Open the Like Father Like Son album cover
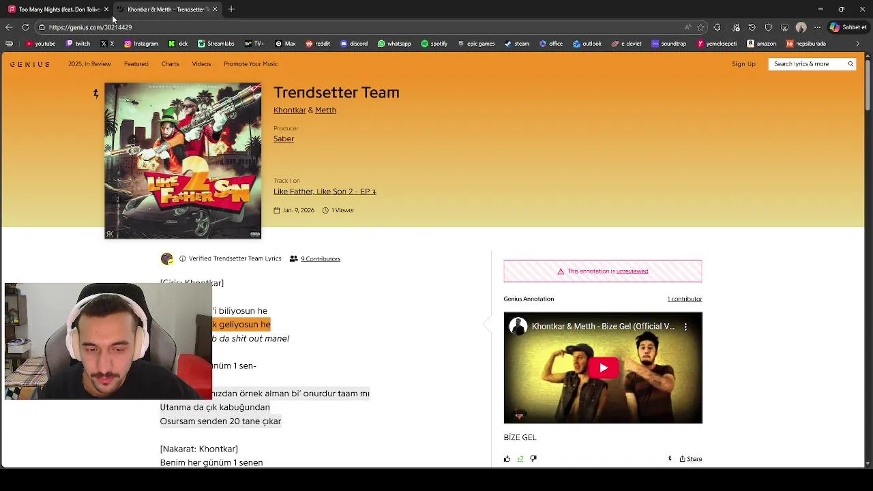This screenshot has height=491, width=873. coord(183,161)
